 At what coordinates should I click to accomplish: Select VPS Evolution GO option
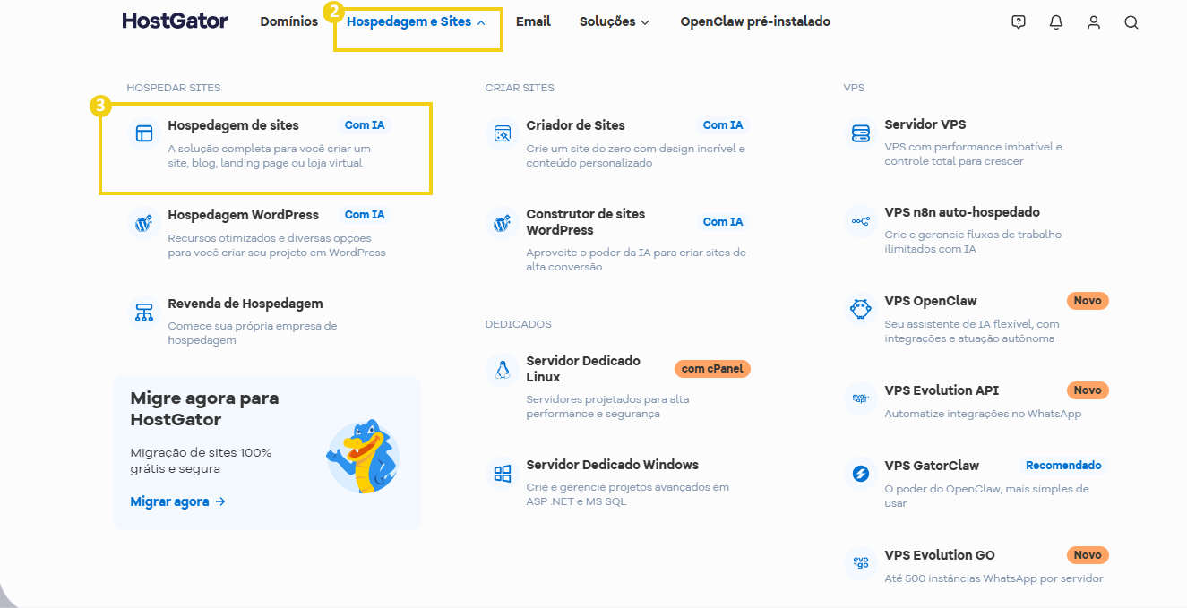point(940,555)
